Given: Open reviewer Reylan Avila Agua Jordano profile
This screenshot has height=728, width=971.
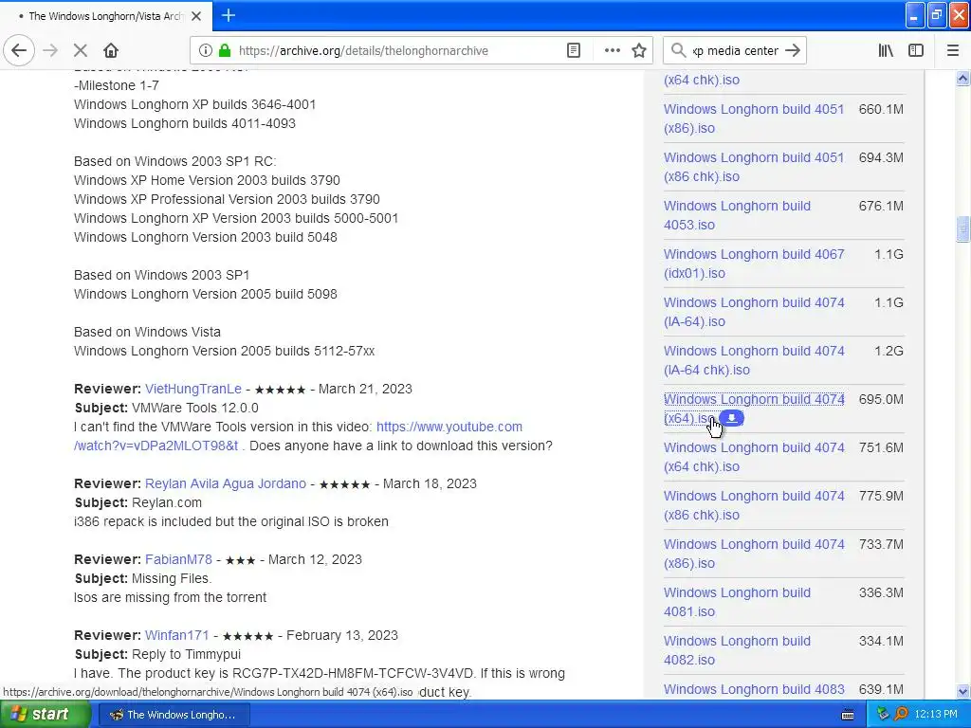Looking at the screenshot, I should 226,483.
